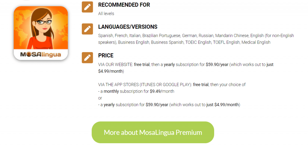Click the All levels text

(106, 14)
